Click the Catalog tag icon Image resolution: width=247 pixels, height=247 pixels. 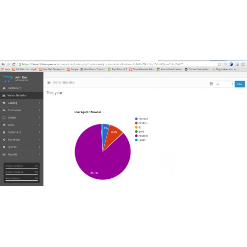point(4,103)
